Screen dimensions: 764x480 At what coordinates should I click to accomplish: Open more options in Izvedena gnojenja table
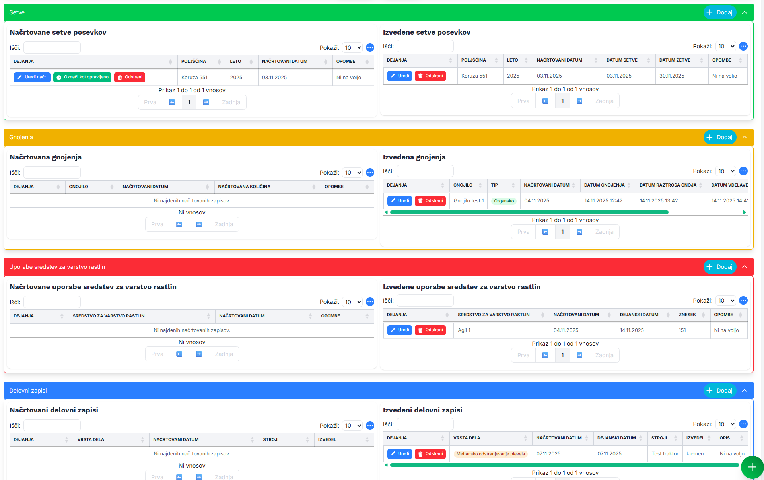click(x=743, y=171)
